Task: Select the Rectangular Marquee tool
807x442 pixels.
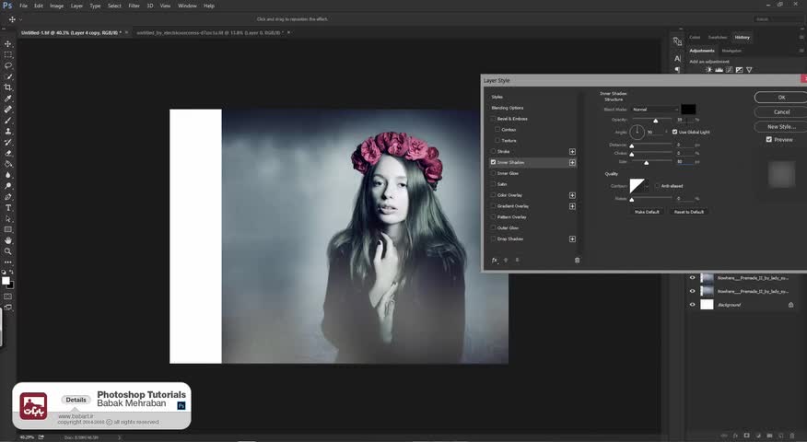Action: 8,54
